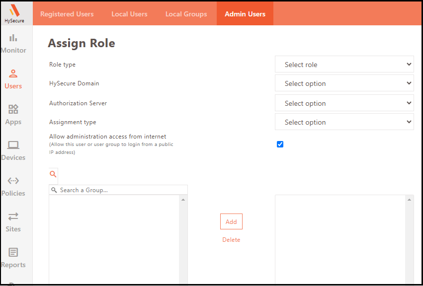Expand the Authorization Server dropdown
Image resolution: width=423 pixels, height=286 pixels.
pyautogui.click(x=344, y=103)
